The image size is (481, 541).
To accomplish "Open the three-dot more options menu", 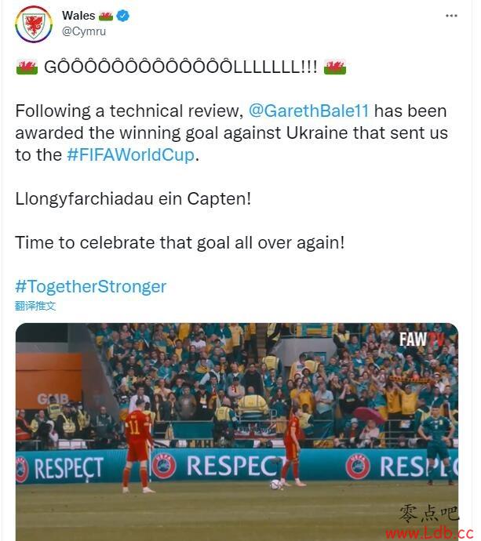I will [451, 16].
